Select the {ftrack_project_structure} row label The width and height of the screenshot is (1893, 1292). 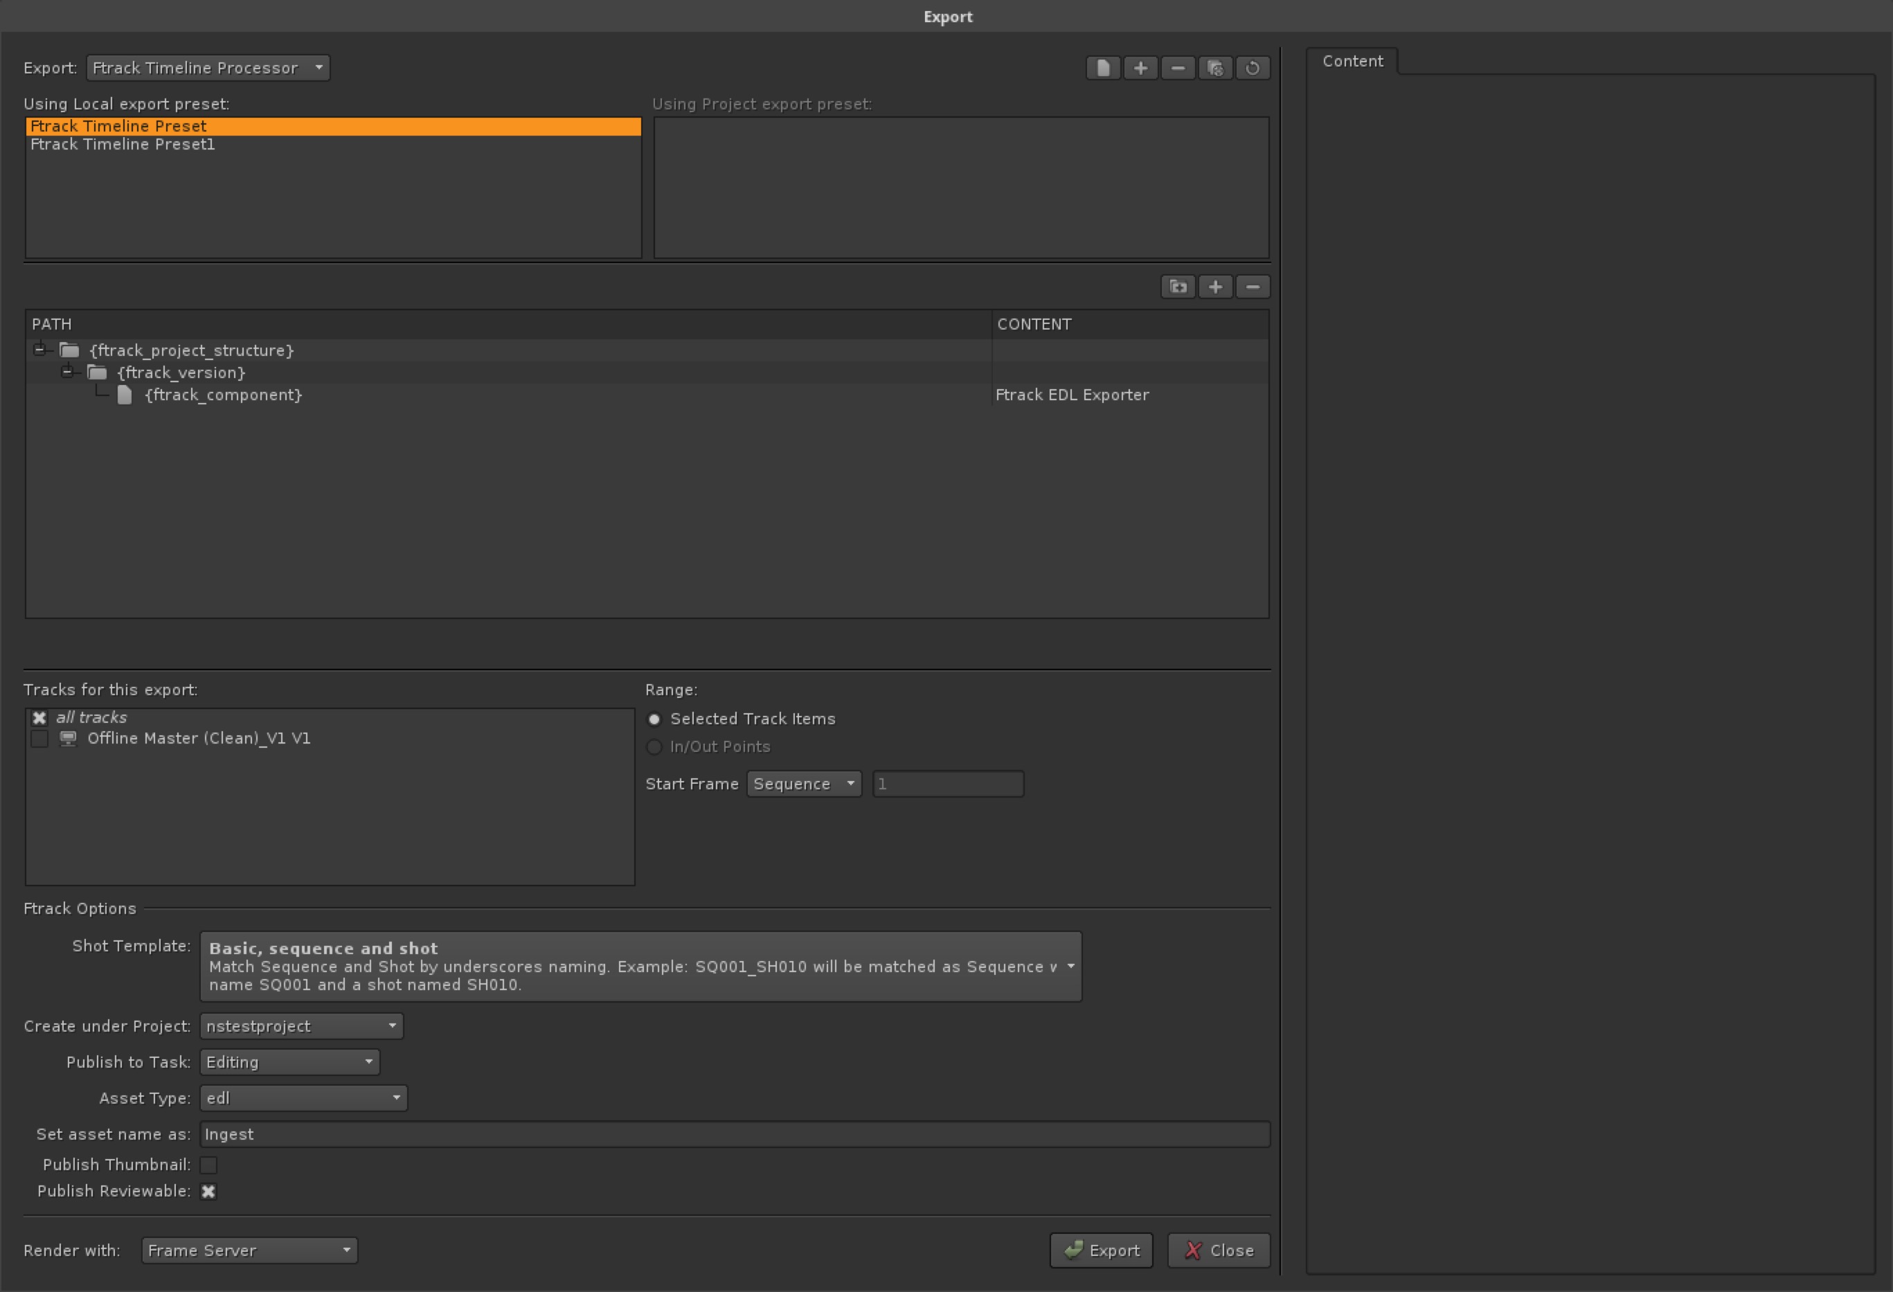pos(191,350)
